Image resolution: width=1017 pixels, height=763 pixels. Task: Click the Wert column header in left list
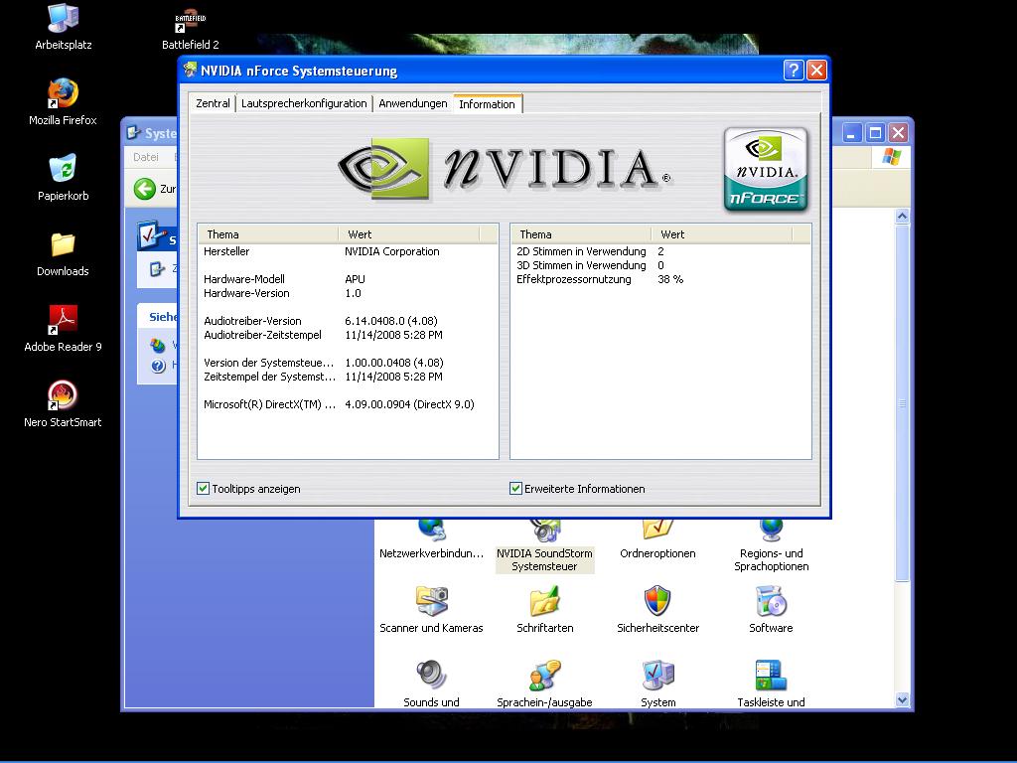pos(408,234)
